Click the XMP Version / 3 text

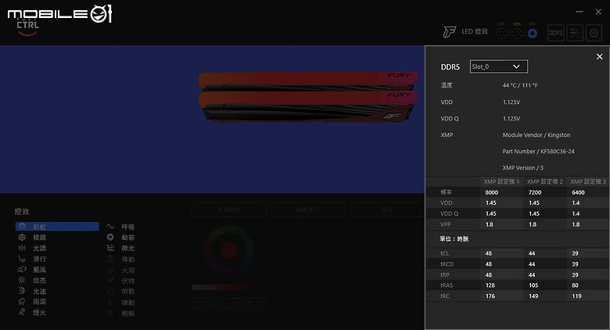point(523,167)
